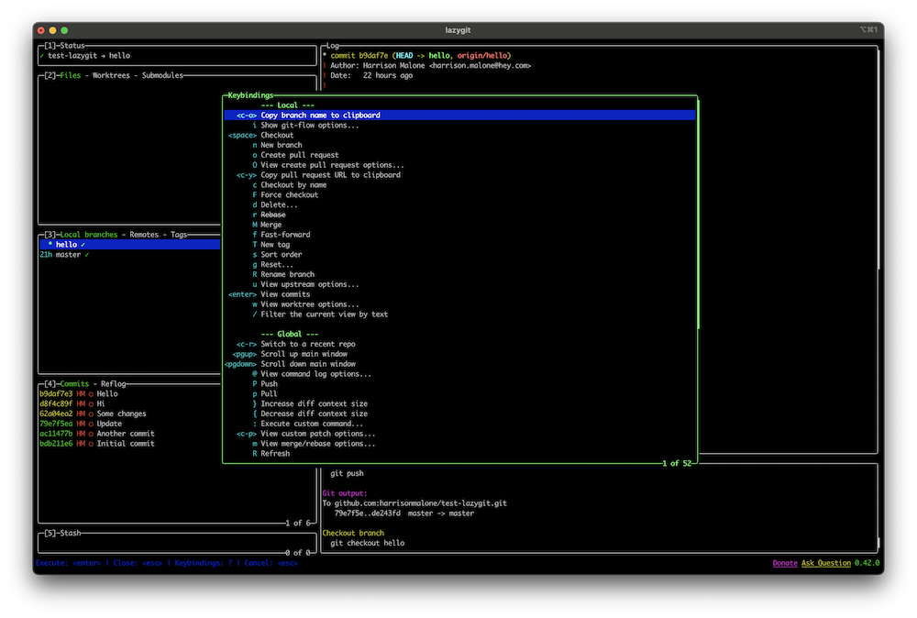
Task: Switch to the Remotes tab
Action: coord(145,235)
